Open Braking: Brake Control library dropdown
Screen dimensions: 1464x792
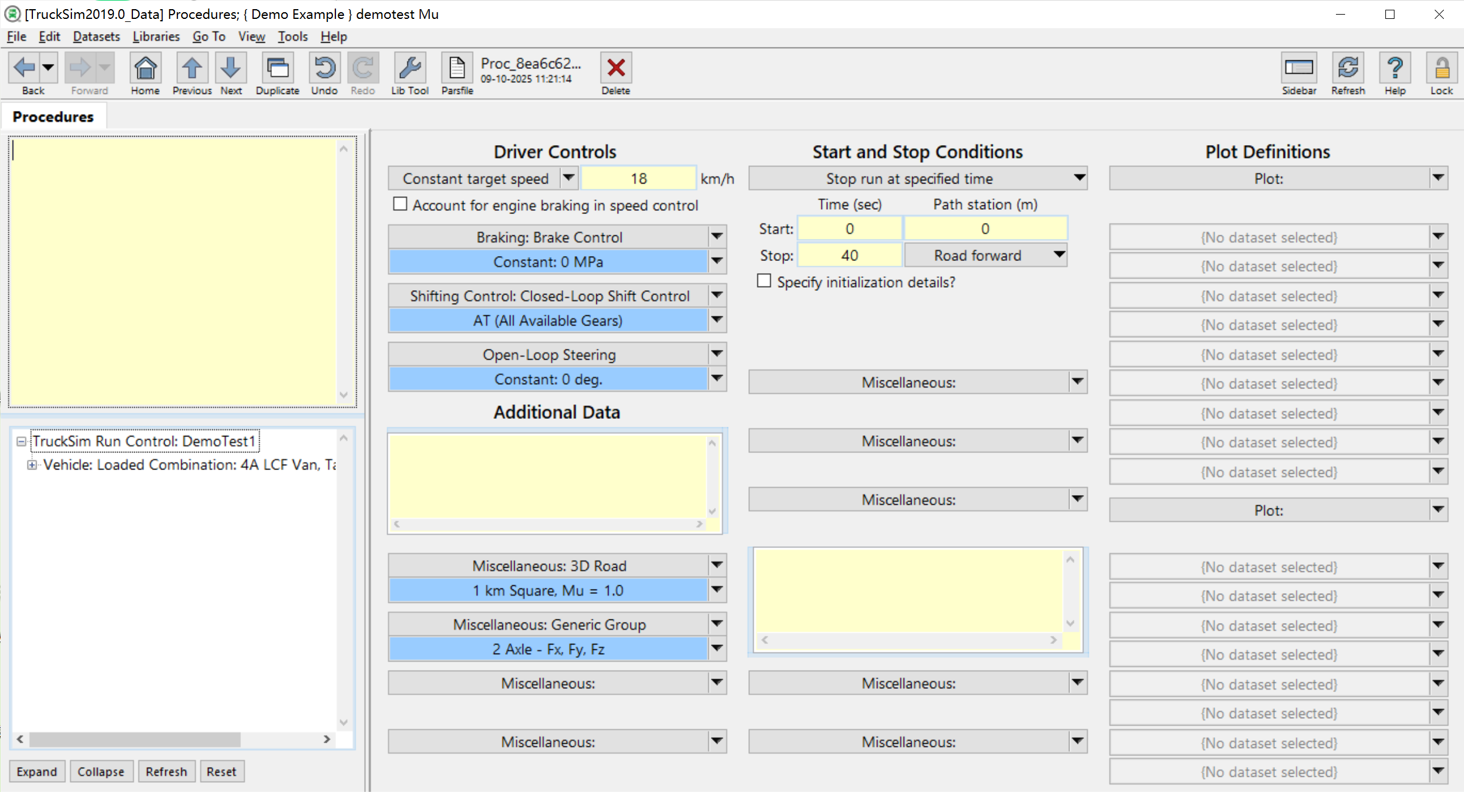[716, 237]
